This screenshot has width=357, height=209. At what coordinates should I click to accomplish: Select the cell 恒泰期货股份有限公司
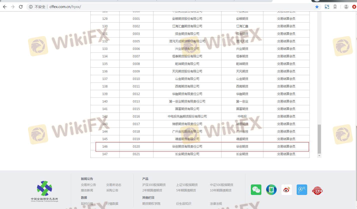[x=187, y=56]
